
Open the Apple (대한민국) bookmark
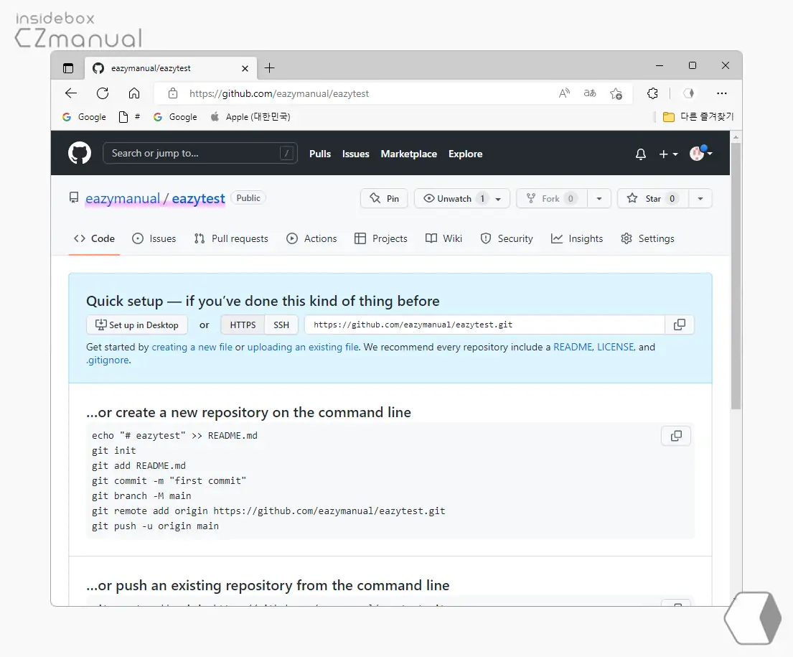pyautogui.click(x=250, y=117)
